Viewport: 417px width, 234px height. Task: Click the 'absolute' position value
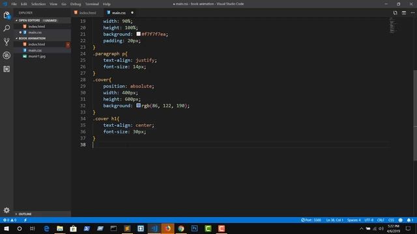click(x=141, y=86)
